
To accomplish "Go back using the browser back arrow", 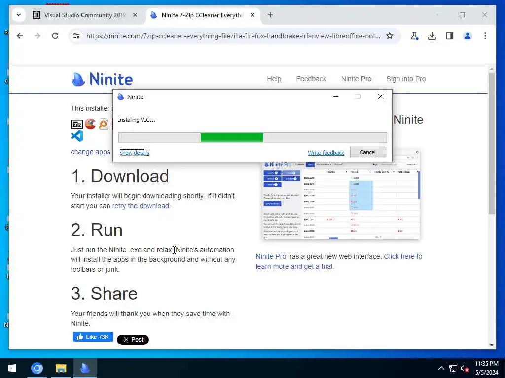I will 20,36.
